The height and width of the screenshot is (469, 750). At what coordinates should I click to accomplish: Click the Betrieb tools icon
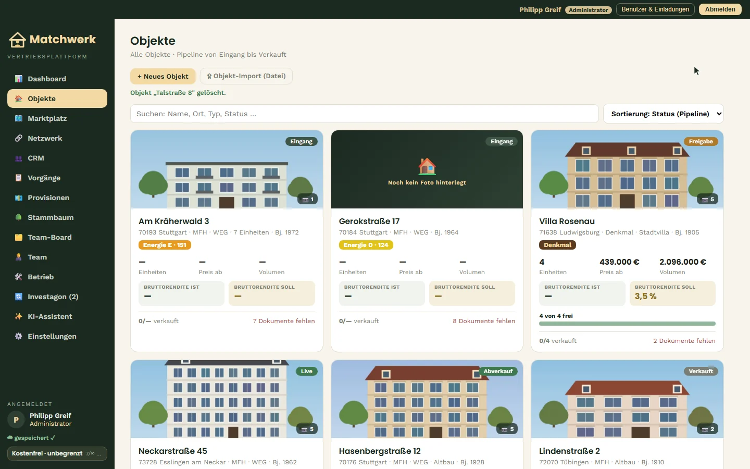[19, 277]
